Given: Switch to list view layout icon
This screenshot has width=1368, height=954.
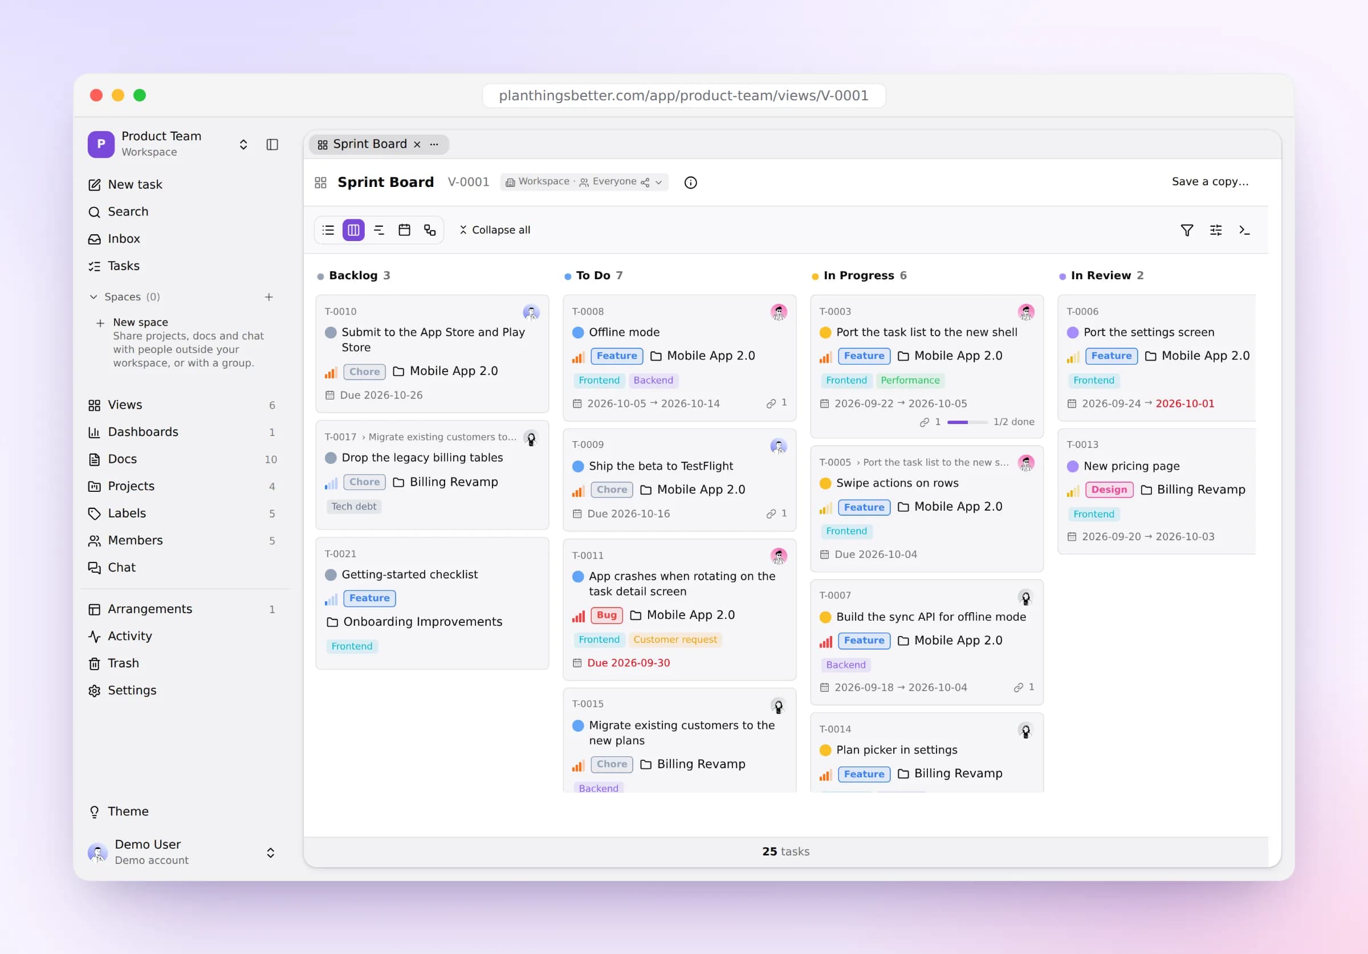Looking at the screenshot, I should (328, 230).
